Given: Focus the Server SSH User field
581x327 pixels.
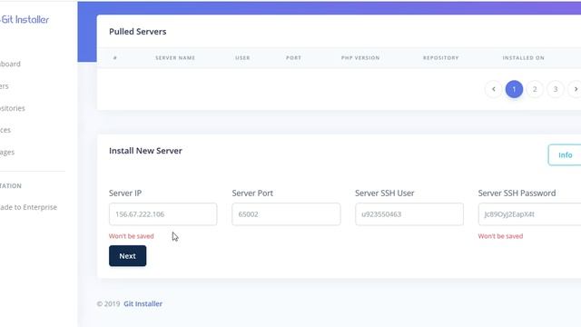Looking at the screenshot, I should tap(409, 214).
